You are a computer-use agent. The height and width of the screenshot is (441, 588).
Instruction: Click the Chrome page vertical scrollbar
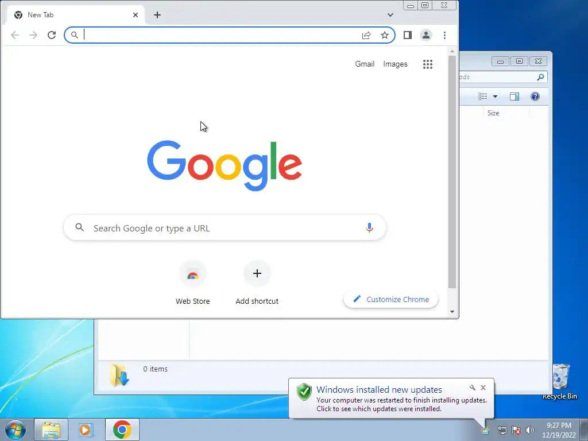pos(452,172)
